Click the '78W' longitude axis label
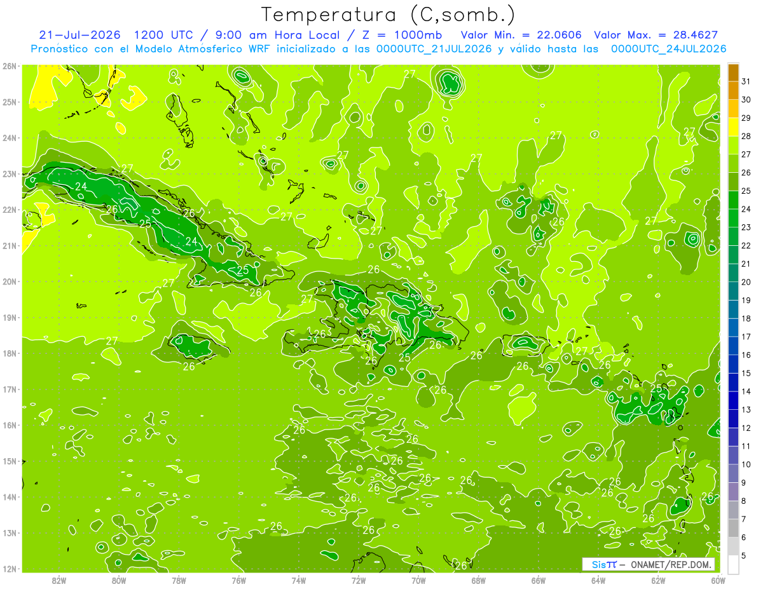This screenshot has height=589, width=763. click(179, 580)
